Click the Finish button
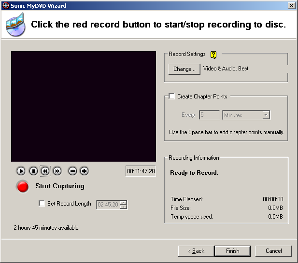298x263 pixels. tap(232, 251)
